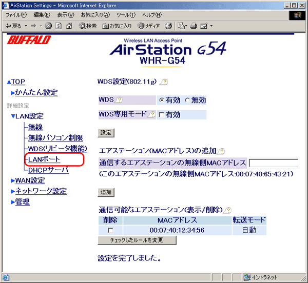The image size is (308, 283).
Task: Open the ファイル(F) menu
Action: (16, 15)
